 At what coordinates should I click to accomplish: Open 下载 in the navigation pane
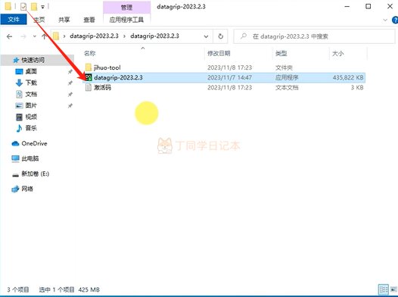tap(31, 83)
